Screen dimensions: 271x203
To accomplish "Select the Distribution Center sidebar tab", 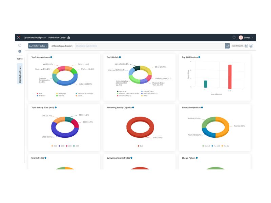I will click(x=20, y=74).
